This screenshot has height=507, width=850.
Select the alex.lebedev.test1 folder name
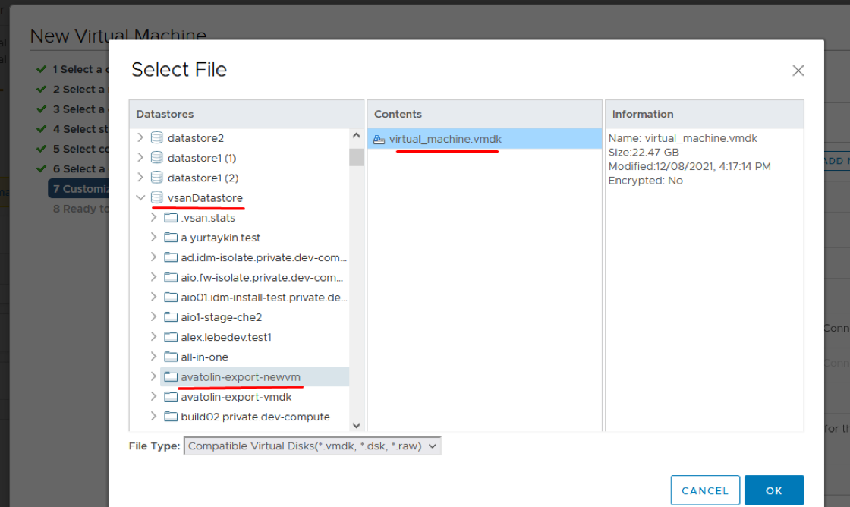[226, 337]
